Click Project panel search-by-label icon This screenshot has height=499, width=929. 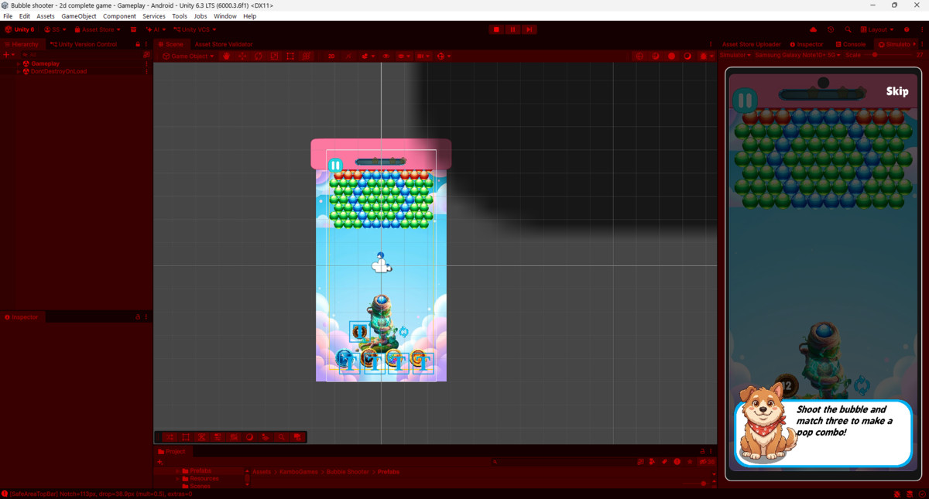click(664, 462)
